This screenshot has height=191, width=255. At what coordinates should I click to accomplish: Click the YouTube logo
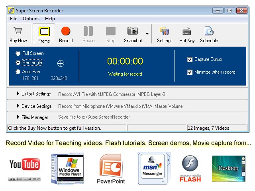click(25, 164)
